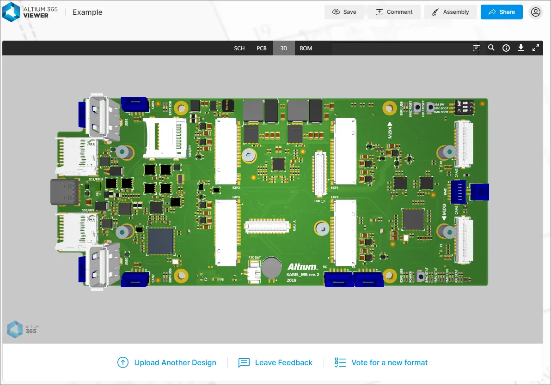Open the design info icon
Screen dimensions: 551x385
(506, 48)
